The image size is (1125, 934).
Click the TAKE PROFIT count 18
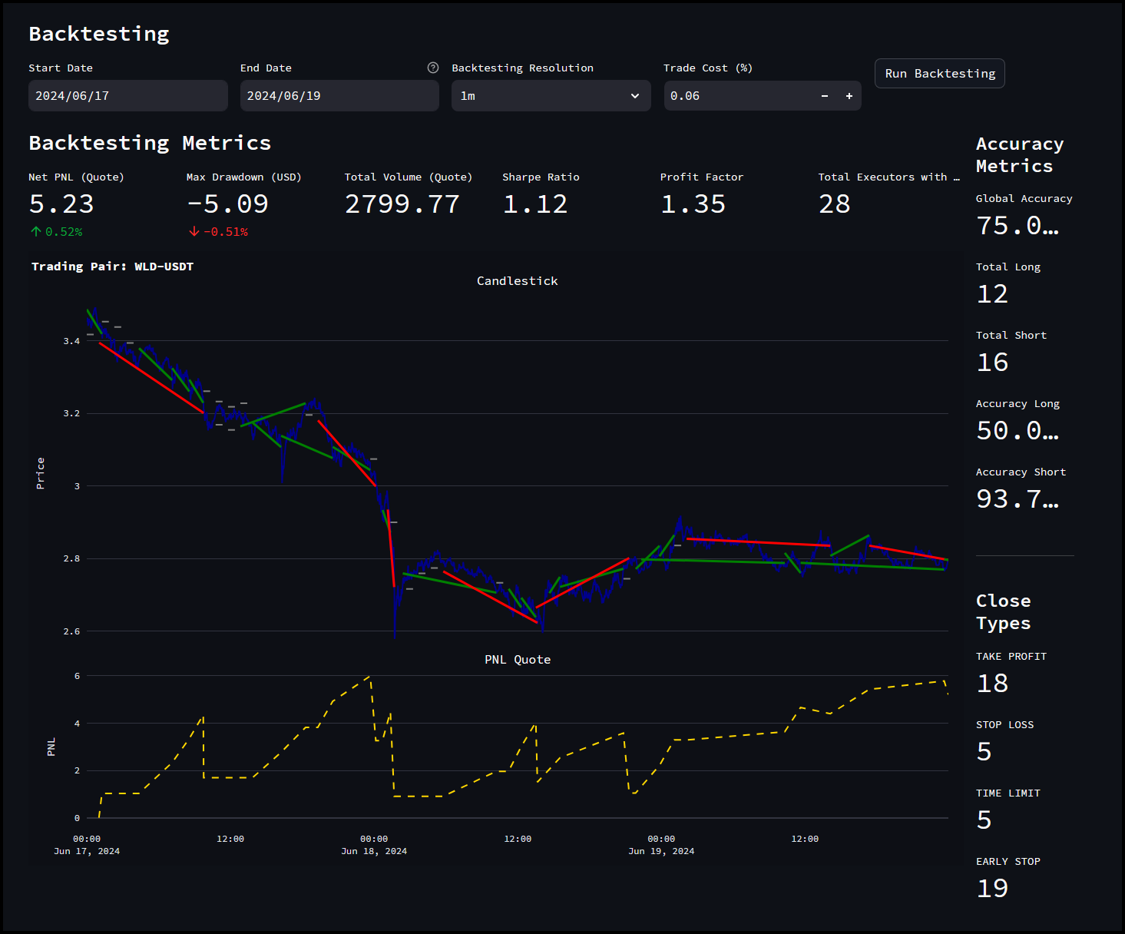992,684
